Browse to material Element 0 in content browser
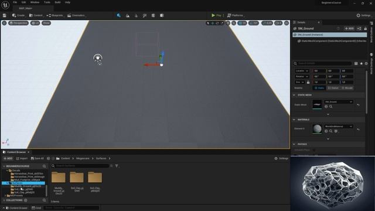This screenshot has width=375, height=211. pyautogui.click(x=330, y=131)
